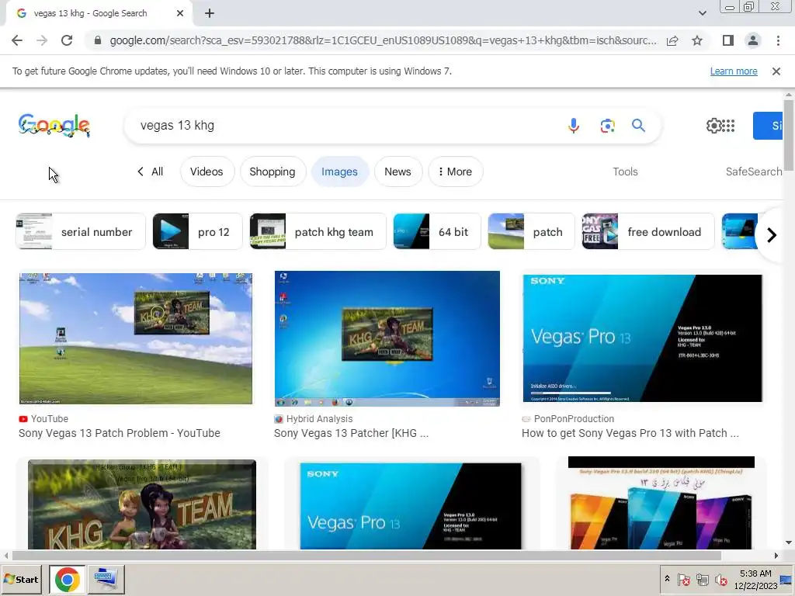Open the on-screen keyboard taskbar icon

106,579
